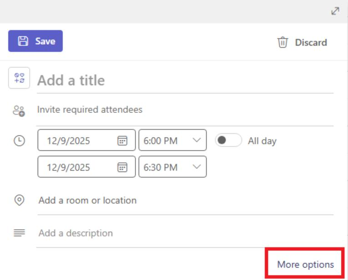
Task: Click the invite attendees people icon
Action: (x=19, y=111)
